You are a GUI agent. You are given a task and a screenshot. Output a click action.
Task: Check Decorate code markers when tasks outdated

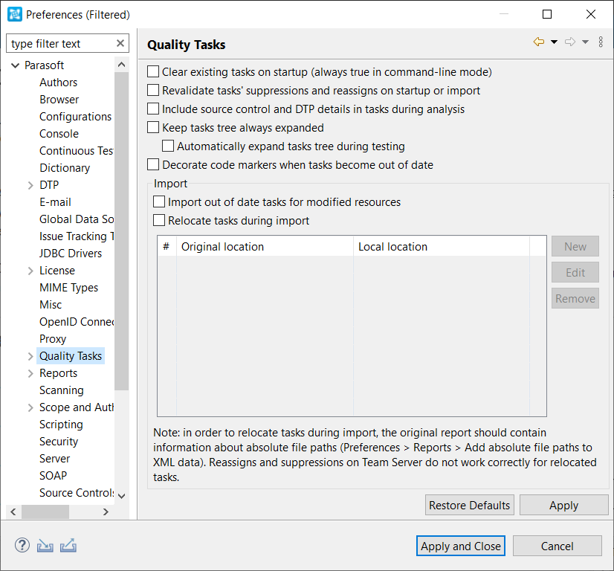point(153,165)
